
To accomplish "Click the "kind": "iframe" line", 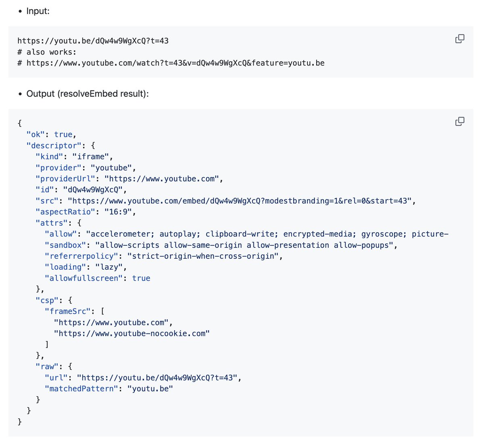I will [x=75, y=157].
